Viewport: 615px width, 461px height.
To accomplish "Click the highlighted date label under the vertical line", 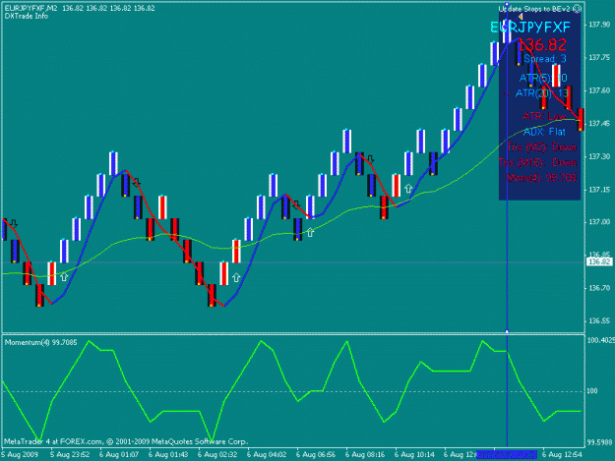I will (507, 455).
